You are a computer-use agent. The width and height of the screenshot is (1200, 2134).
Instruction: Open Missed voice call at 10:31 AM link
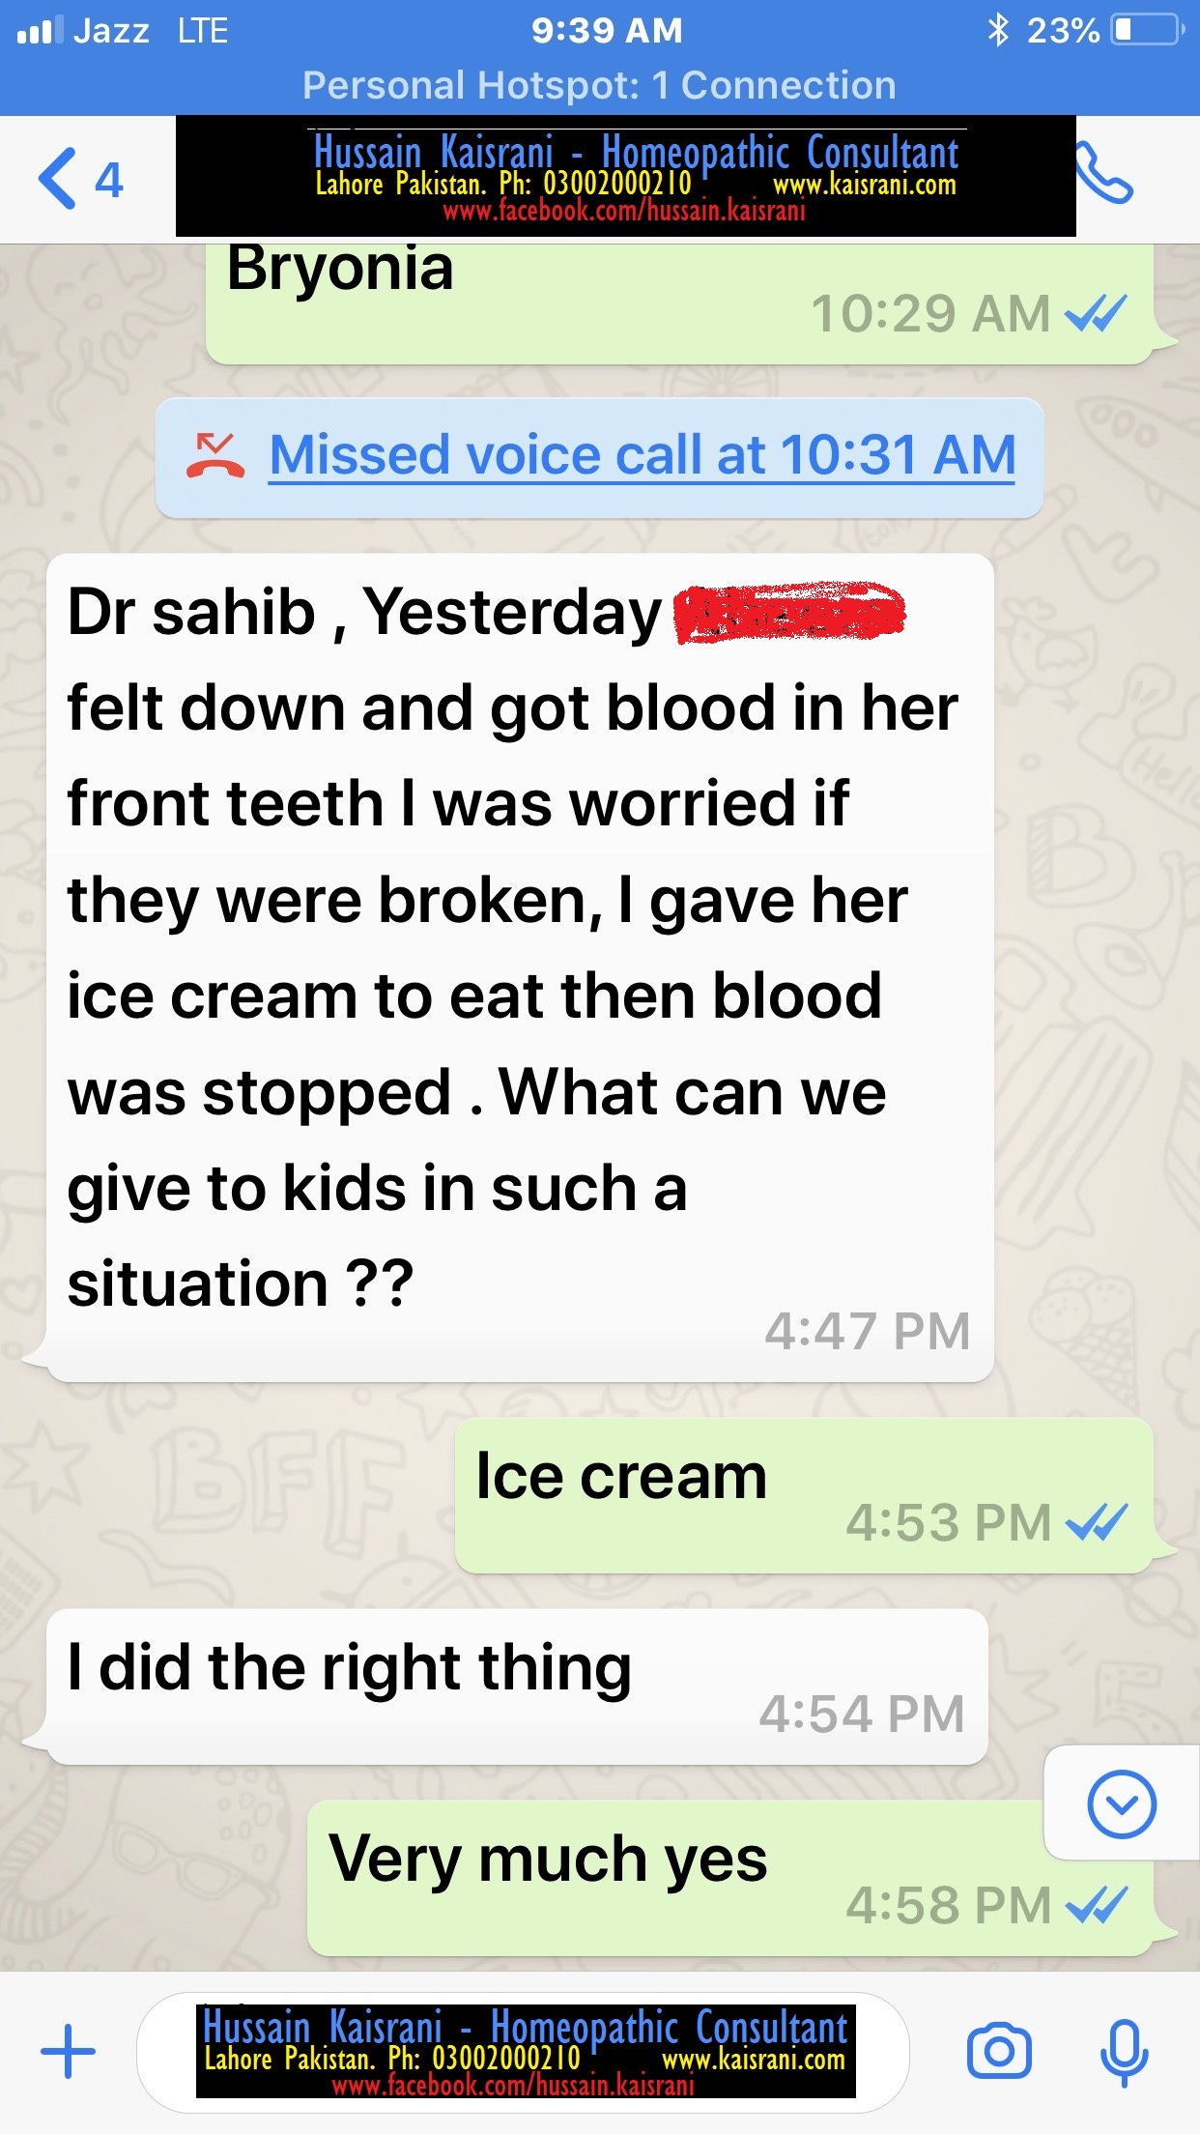(643, 455)
